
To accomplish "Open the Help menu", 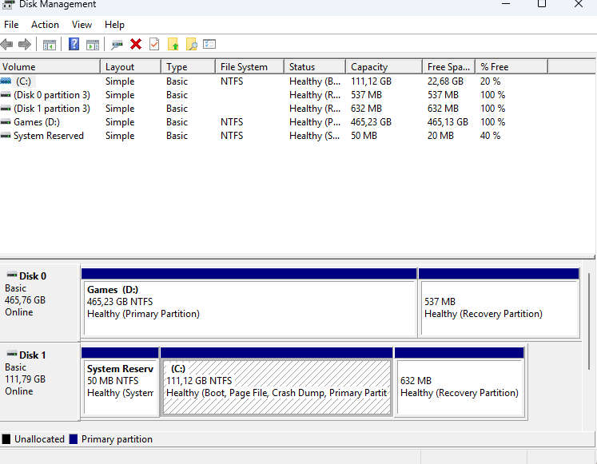I will (x=114, y=25).
